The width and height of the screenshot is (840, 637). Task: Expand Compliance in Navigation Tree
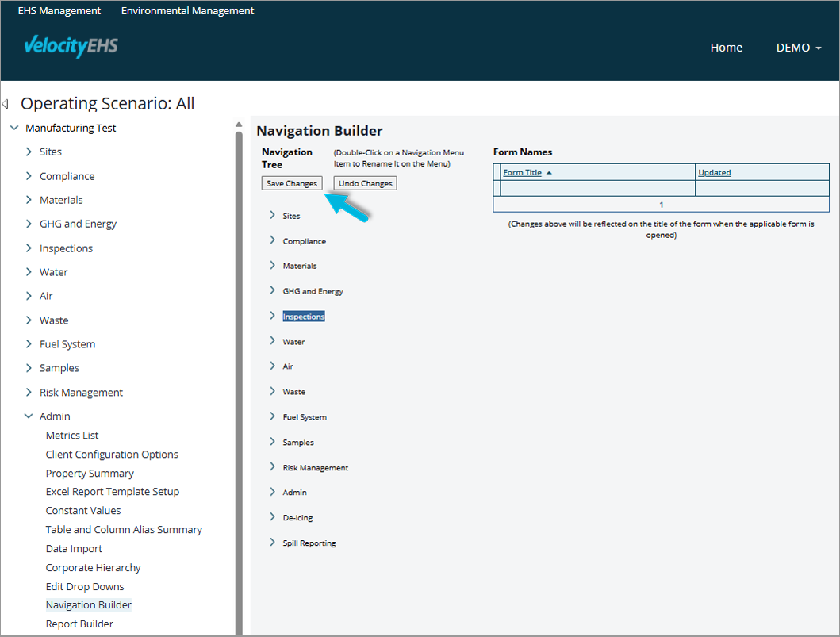coord(272,240)
